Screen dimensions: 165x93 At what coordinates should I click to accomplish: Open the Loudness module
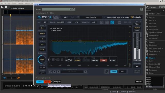[153, 55]
